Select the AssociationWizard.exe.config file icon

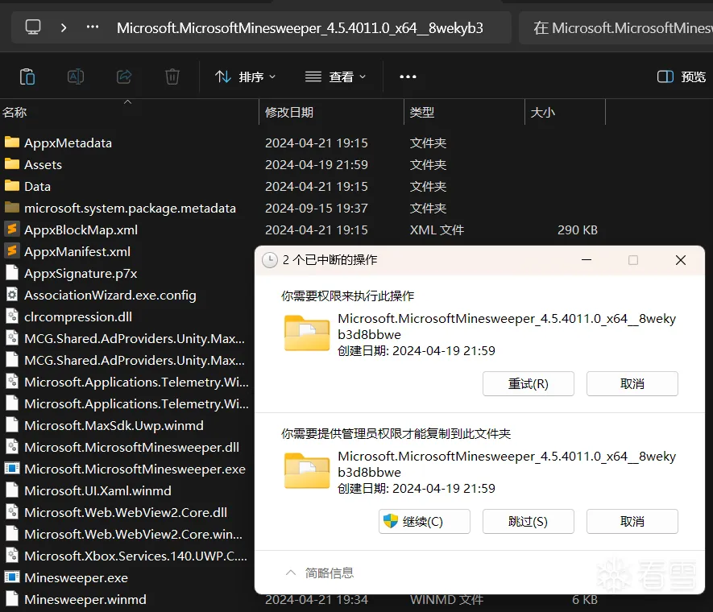point(12,295)
